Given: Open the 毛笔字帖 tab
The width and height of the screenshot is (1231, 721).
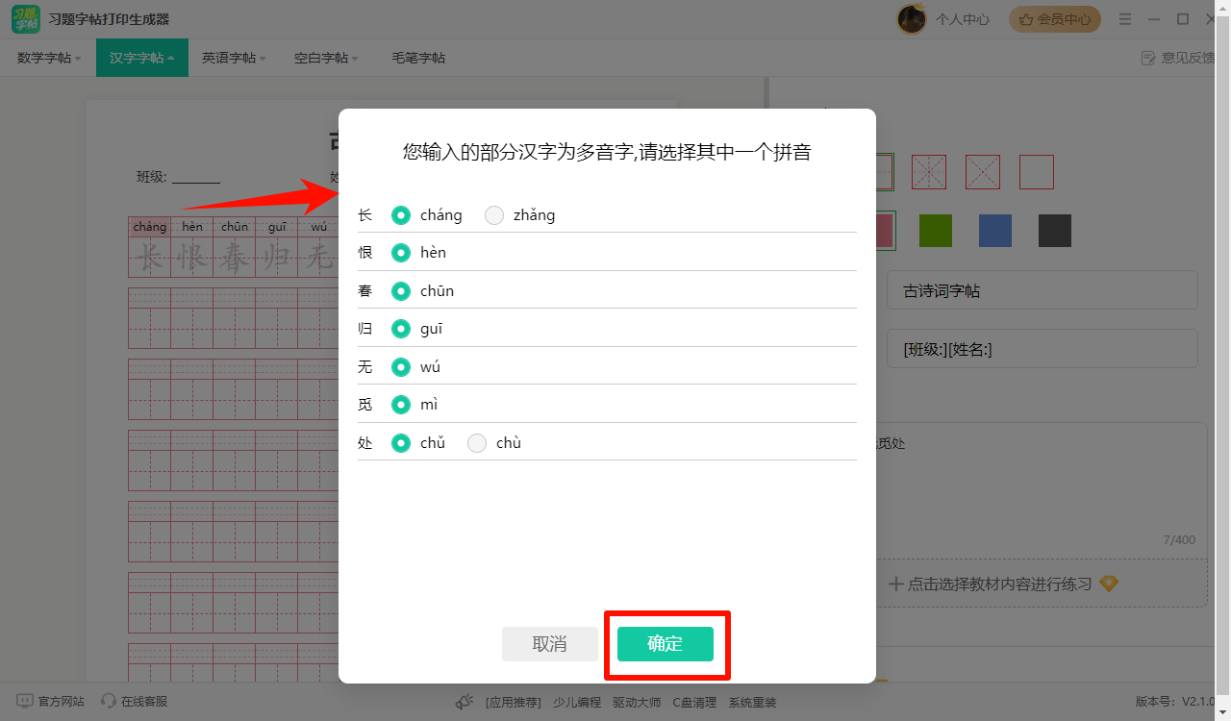Looking at the screenshot, I should [x=418, y=58].
